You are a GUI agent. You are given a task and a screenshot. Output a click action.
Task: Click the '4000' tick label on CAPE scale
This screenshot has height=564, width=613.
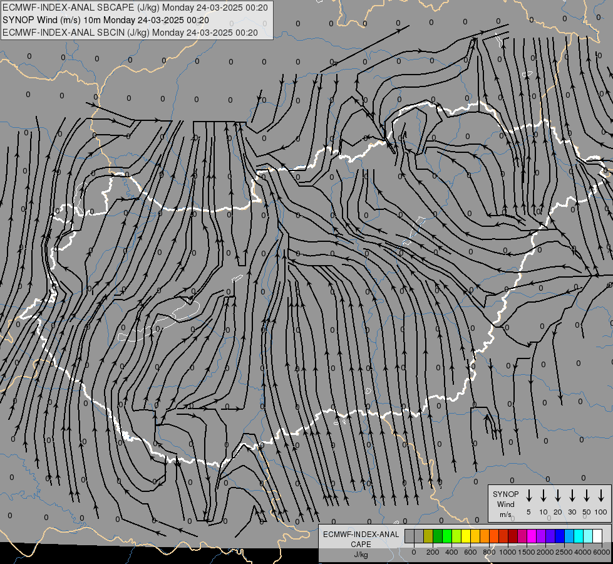pos(583,552)
